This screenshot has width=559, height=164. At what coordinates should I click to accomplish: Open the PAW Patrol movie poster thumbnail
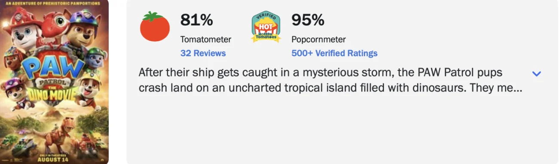(54, 82)
